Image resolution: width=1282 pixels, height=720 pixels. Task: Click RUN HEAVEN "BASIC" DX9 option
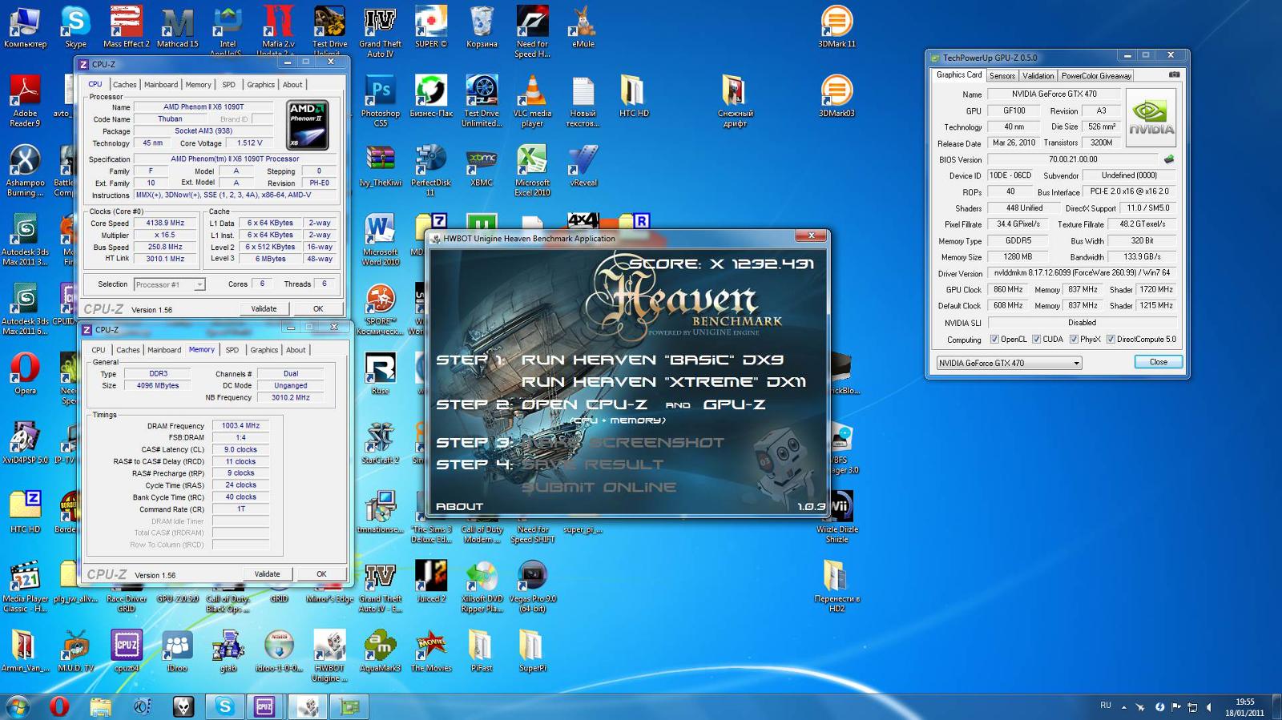click(x=652, y=360)
